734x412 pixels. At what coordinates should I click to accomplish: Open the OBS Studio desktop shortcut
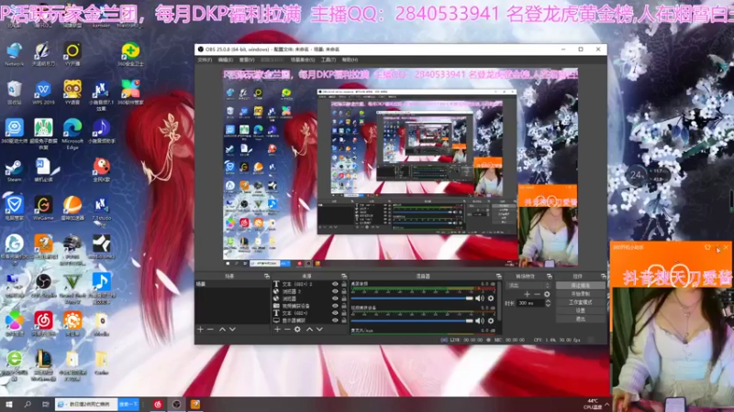(x=43, y=286)
